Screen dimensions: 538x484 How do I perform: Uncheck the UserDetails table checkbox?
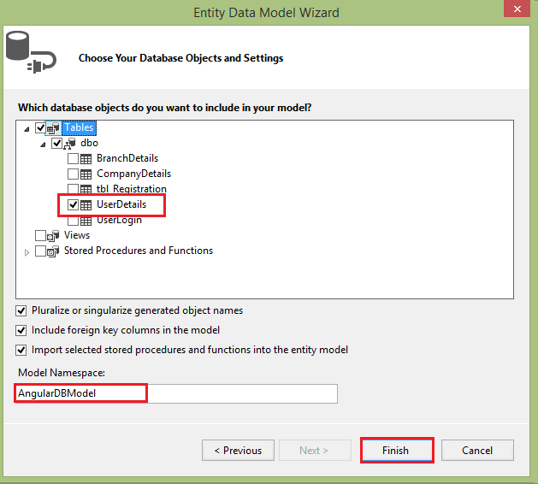73,205
